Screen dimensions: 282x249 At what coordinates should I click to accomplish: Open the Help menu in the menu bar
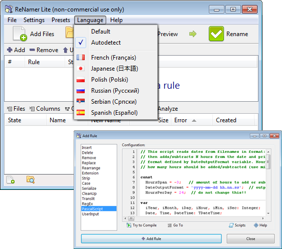pyautogui.click(x=116, y=20)
